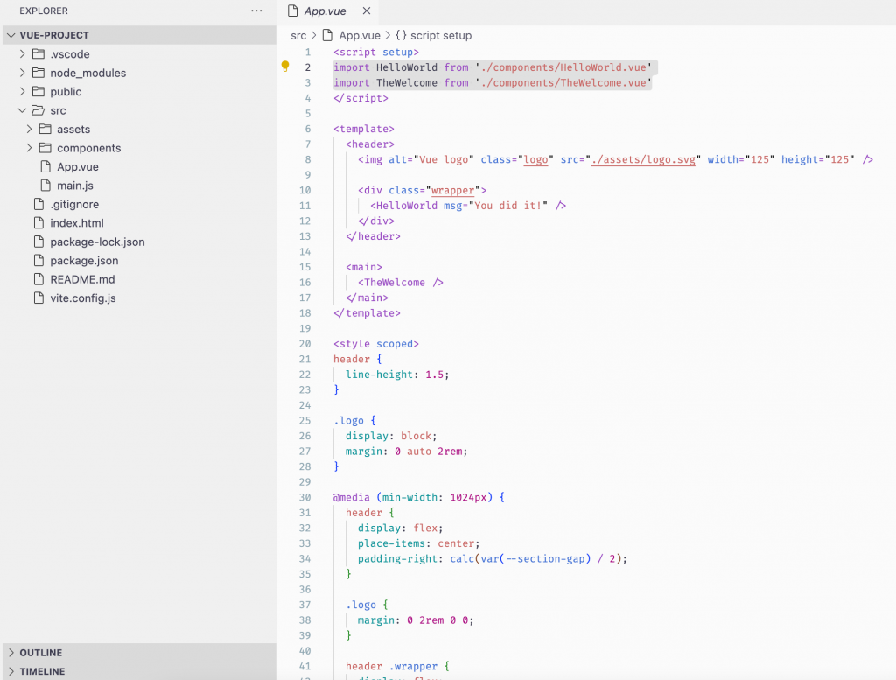The width and height of the screenshot is (896, 680).
Task: Click README.md file icon
Action: 38,279
